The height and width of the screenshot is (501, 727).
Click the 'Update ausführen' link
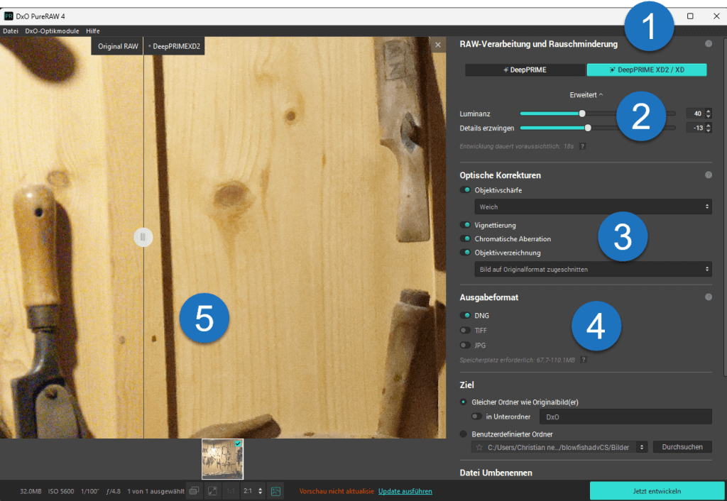[405, 491]
